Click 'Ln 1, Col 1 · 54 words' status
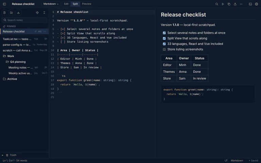Screen dimensions: 261x163 (15, 161)
